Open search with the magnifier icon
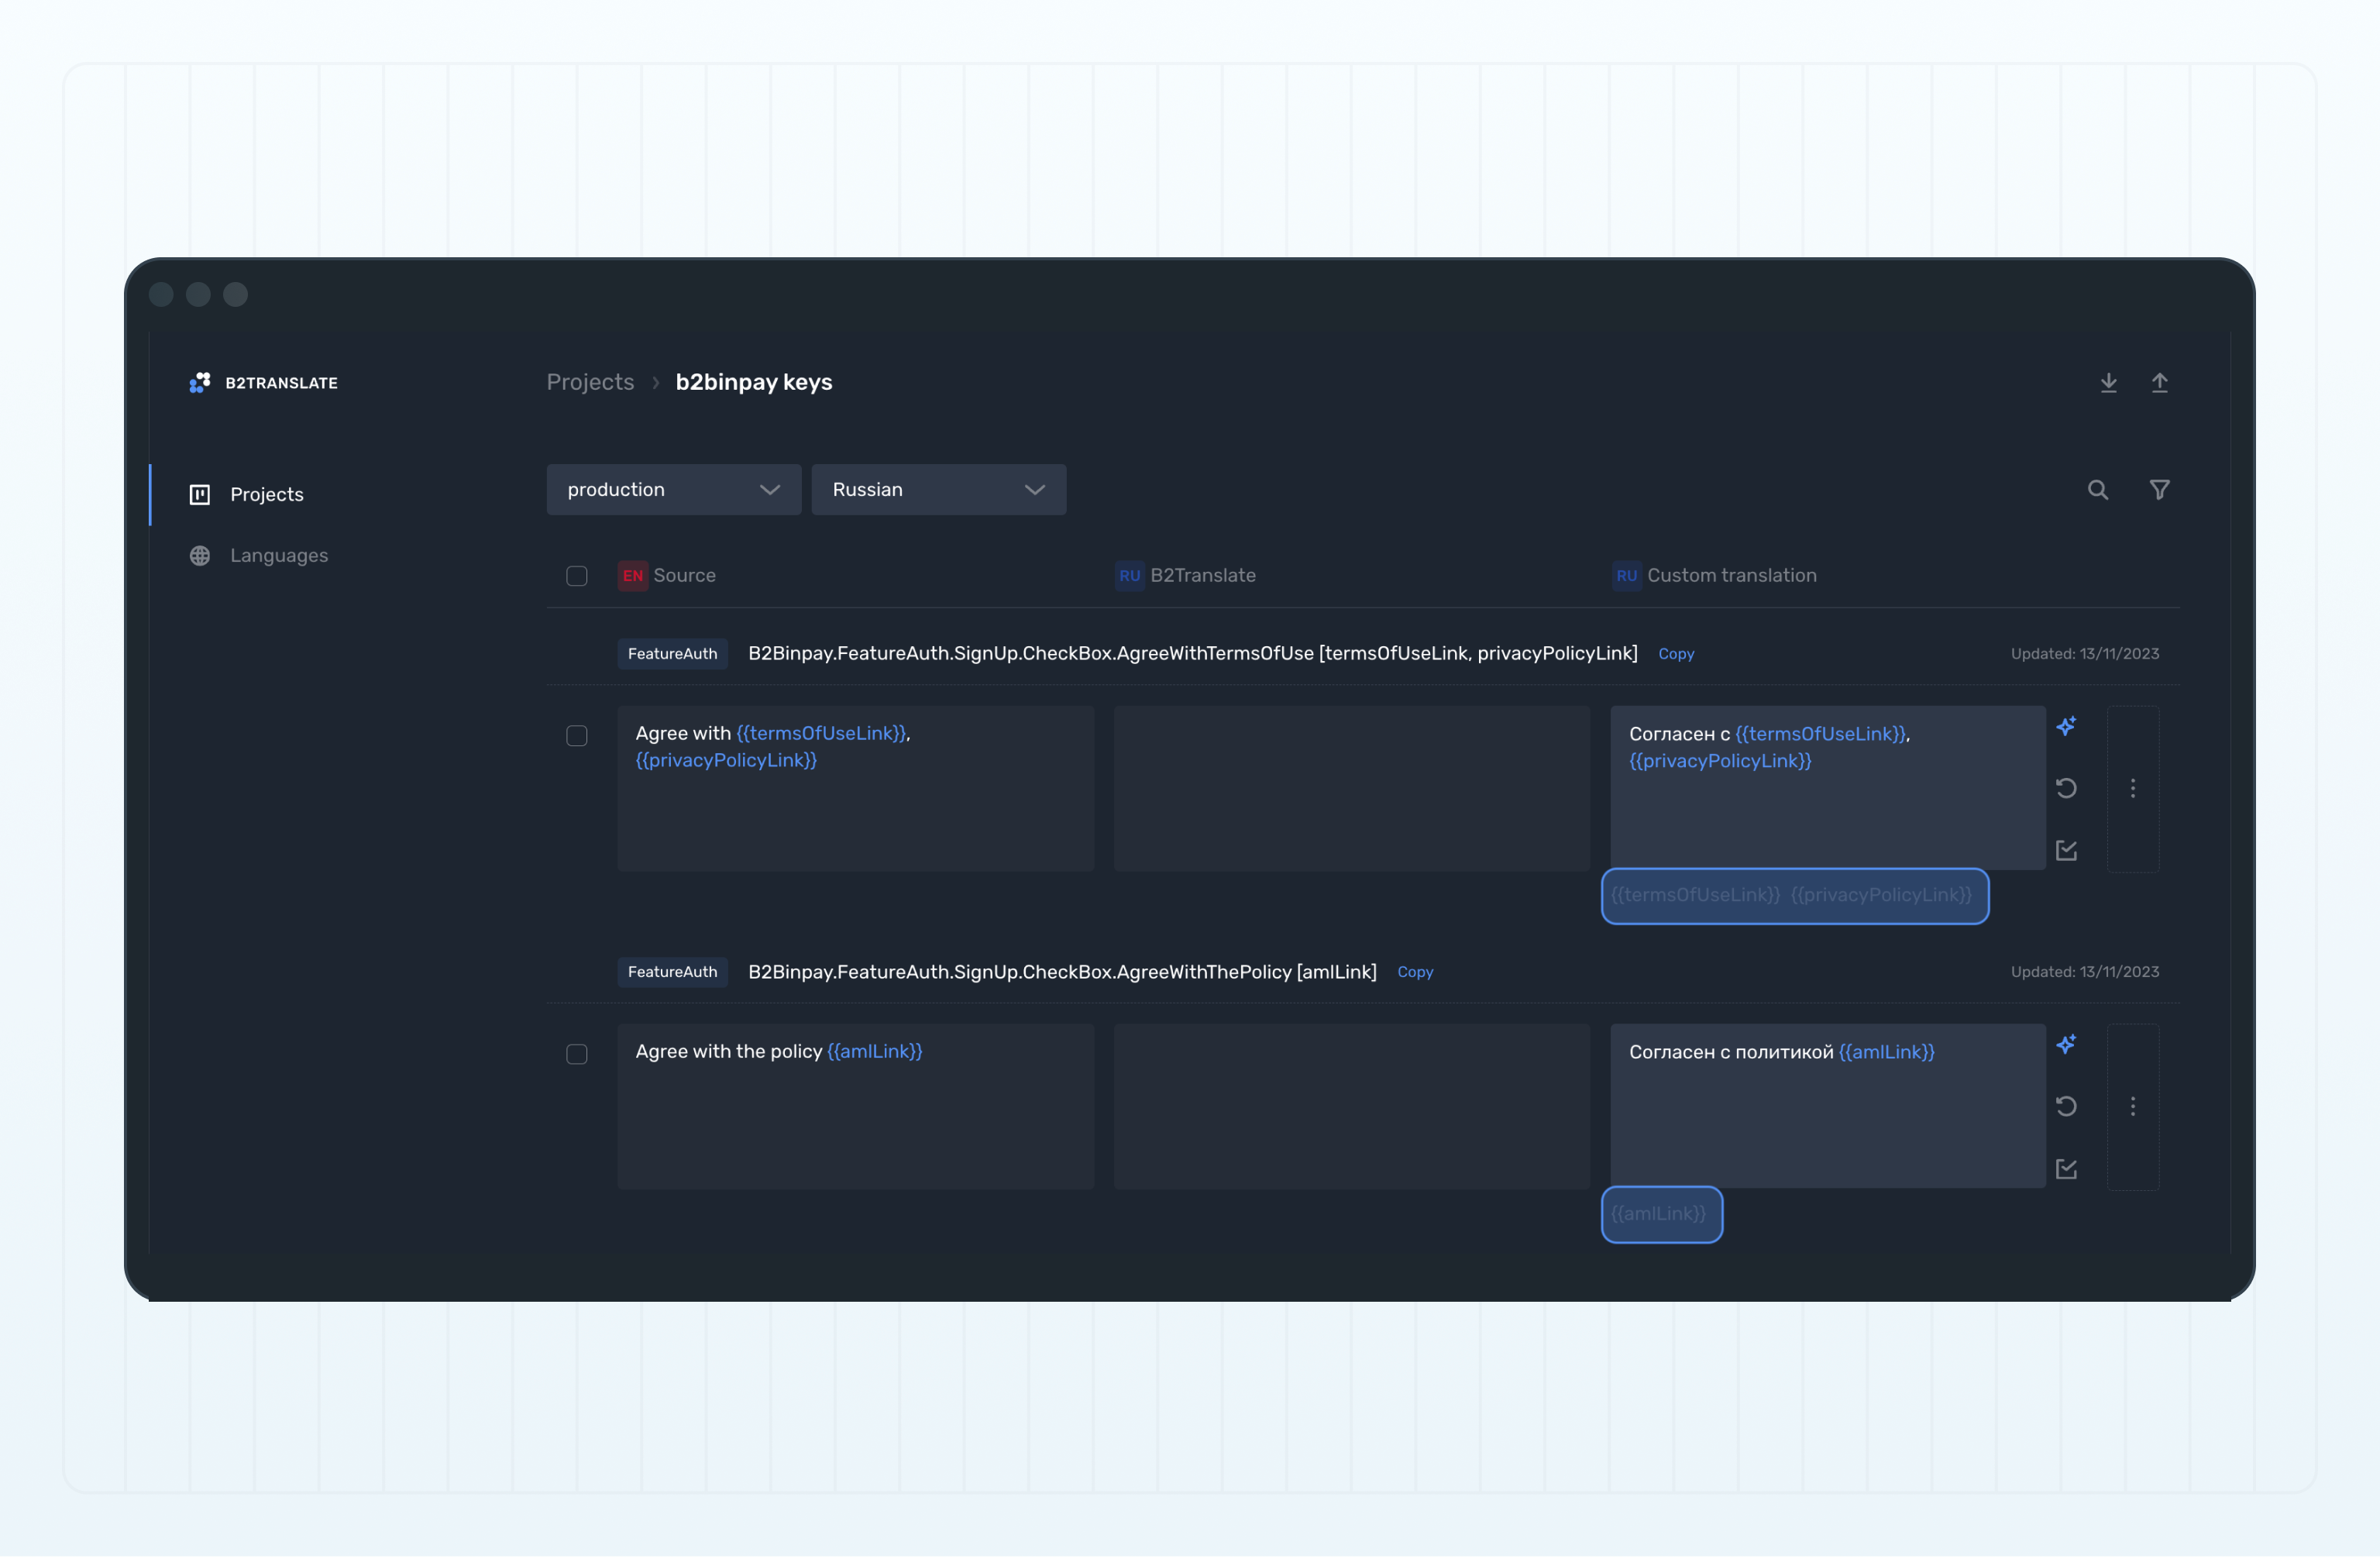2380x1559 pixels. 2098,490
